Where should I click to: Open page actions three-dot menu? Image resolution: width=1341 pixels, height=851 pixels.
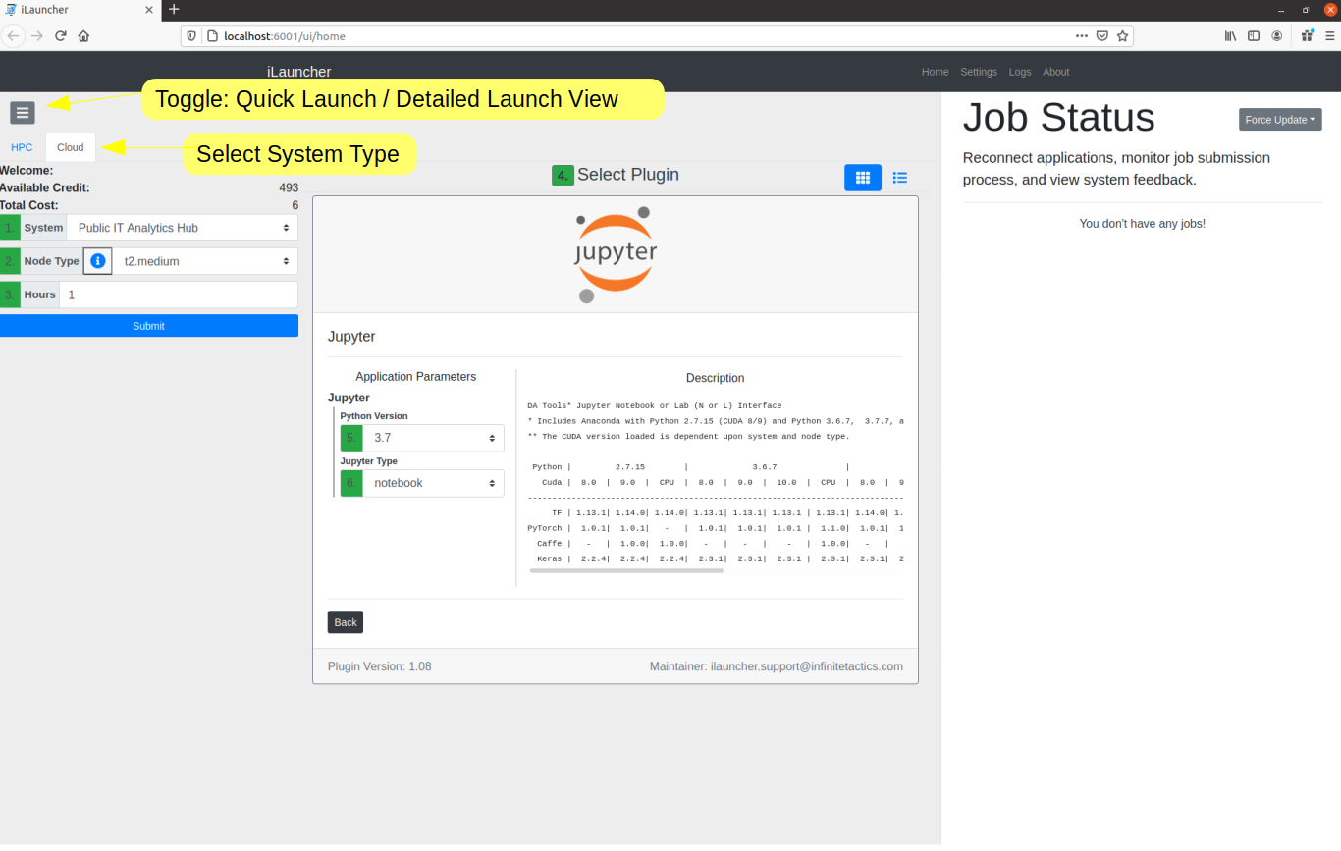[x=1081, y=35]
